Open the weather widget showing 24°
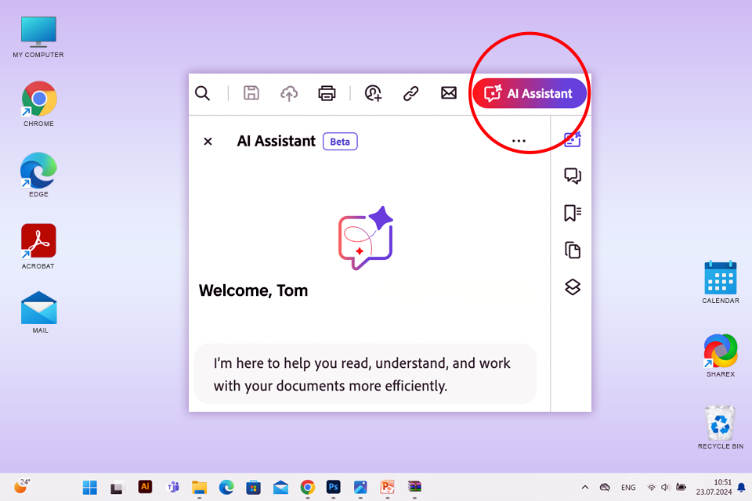This screenshot has height=501, width=752. tap(22, 485)
